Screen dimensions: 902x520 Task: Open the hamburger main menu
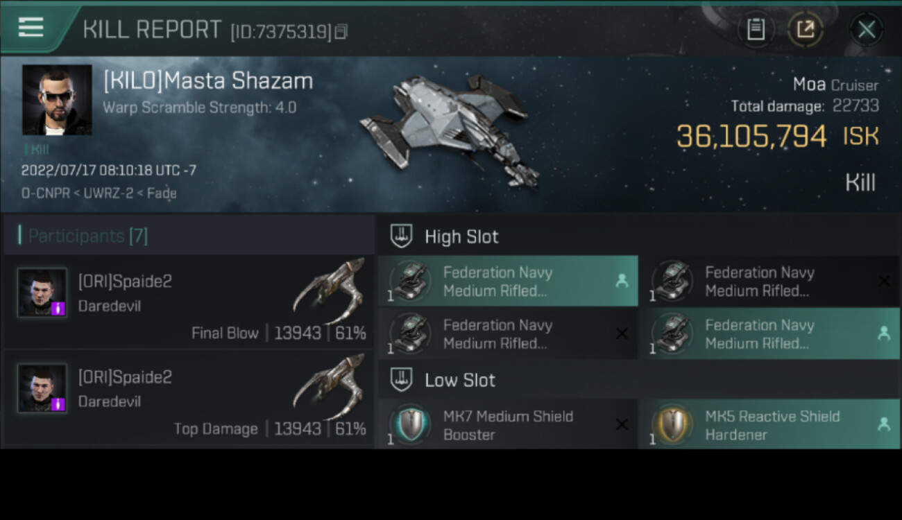[31, 28]
